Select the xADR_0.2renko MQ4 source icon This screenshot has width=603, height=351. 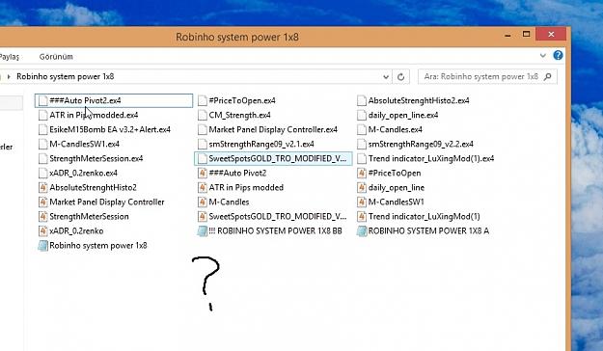click(x=43, y=231)
